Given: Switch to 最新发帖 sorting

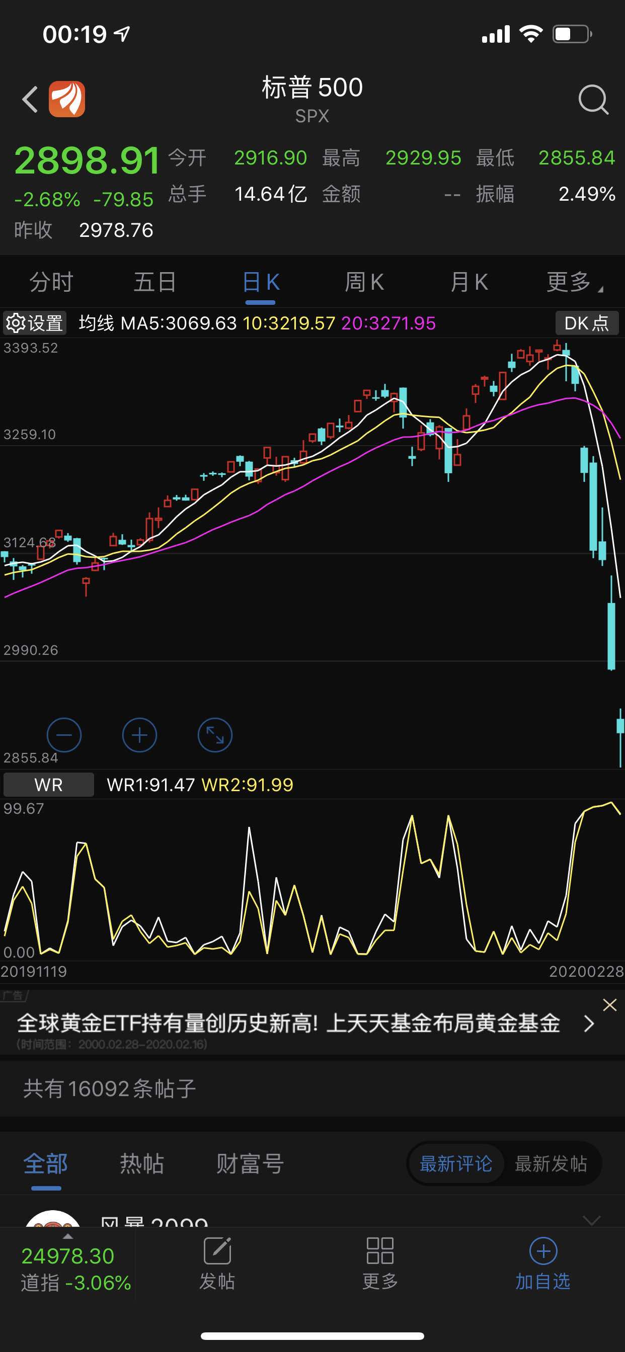Looking at the screenshot, I should (x=551, y=1163).
